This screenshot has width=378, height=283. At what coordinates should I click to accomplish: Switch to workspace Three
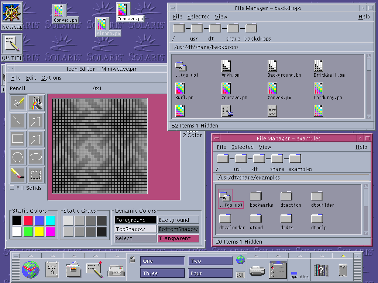point(162,273)
